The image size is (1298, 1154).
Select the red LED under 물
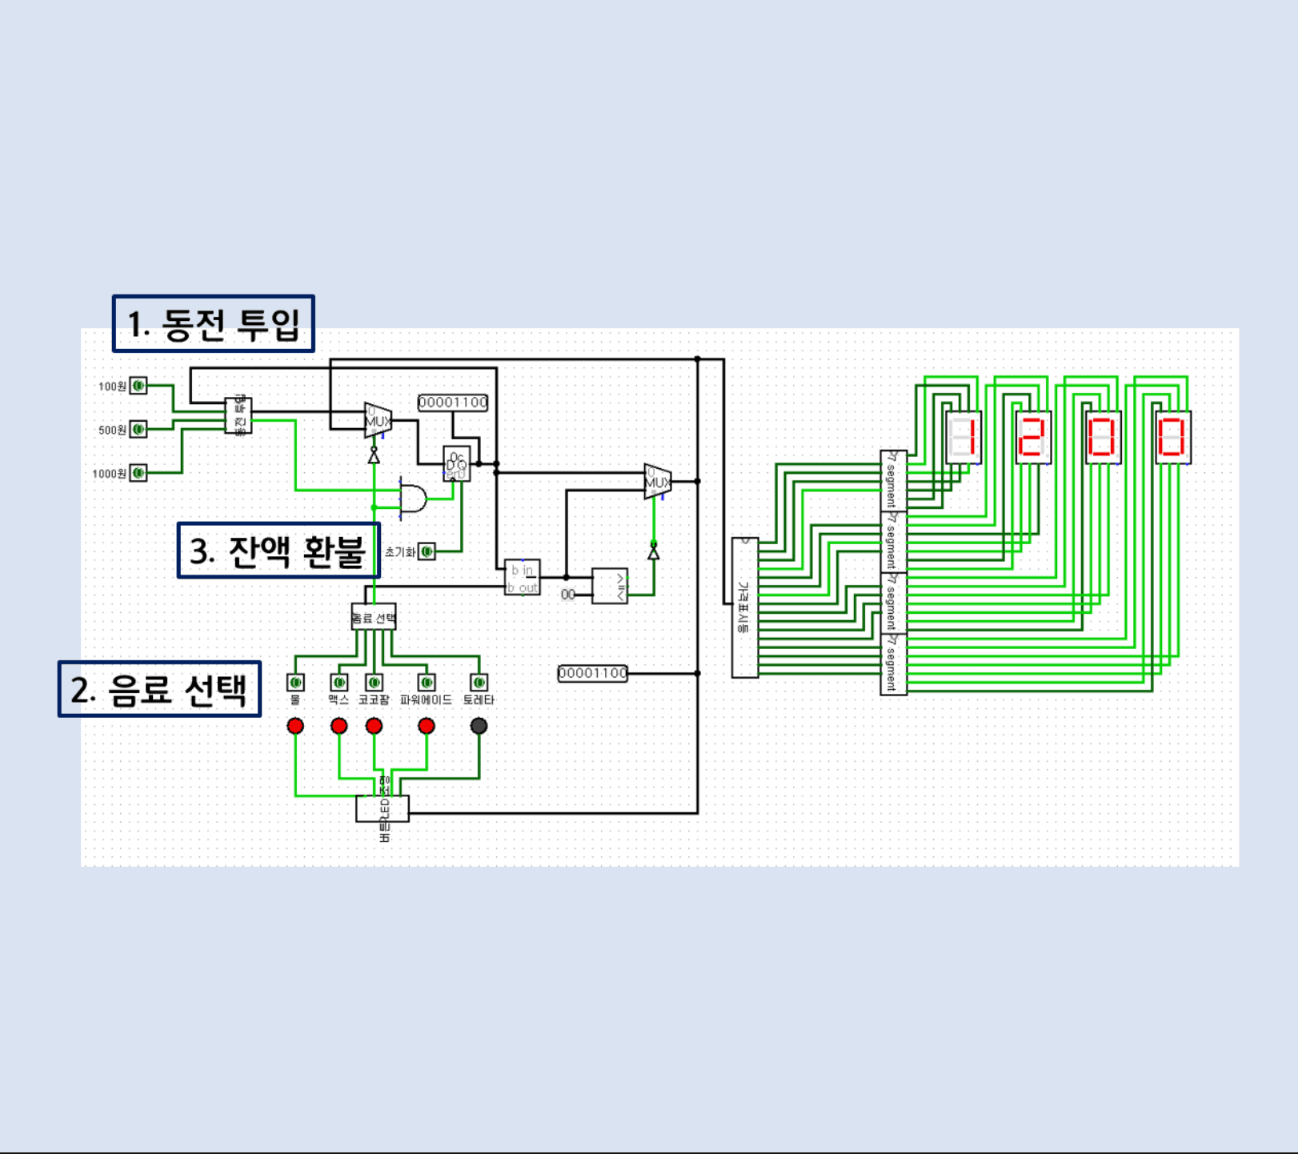point(295,726)
